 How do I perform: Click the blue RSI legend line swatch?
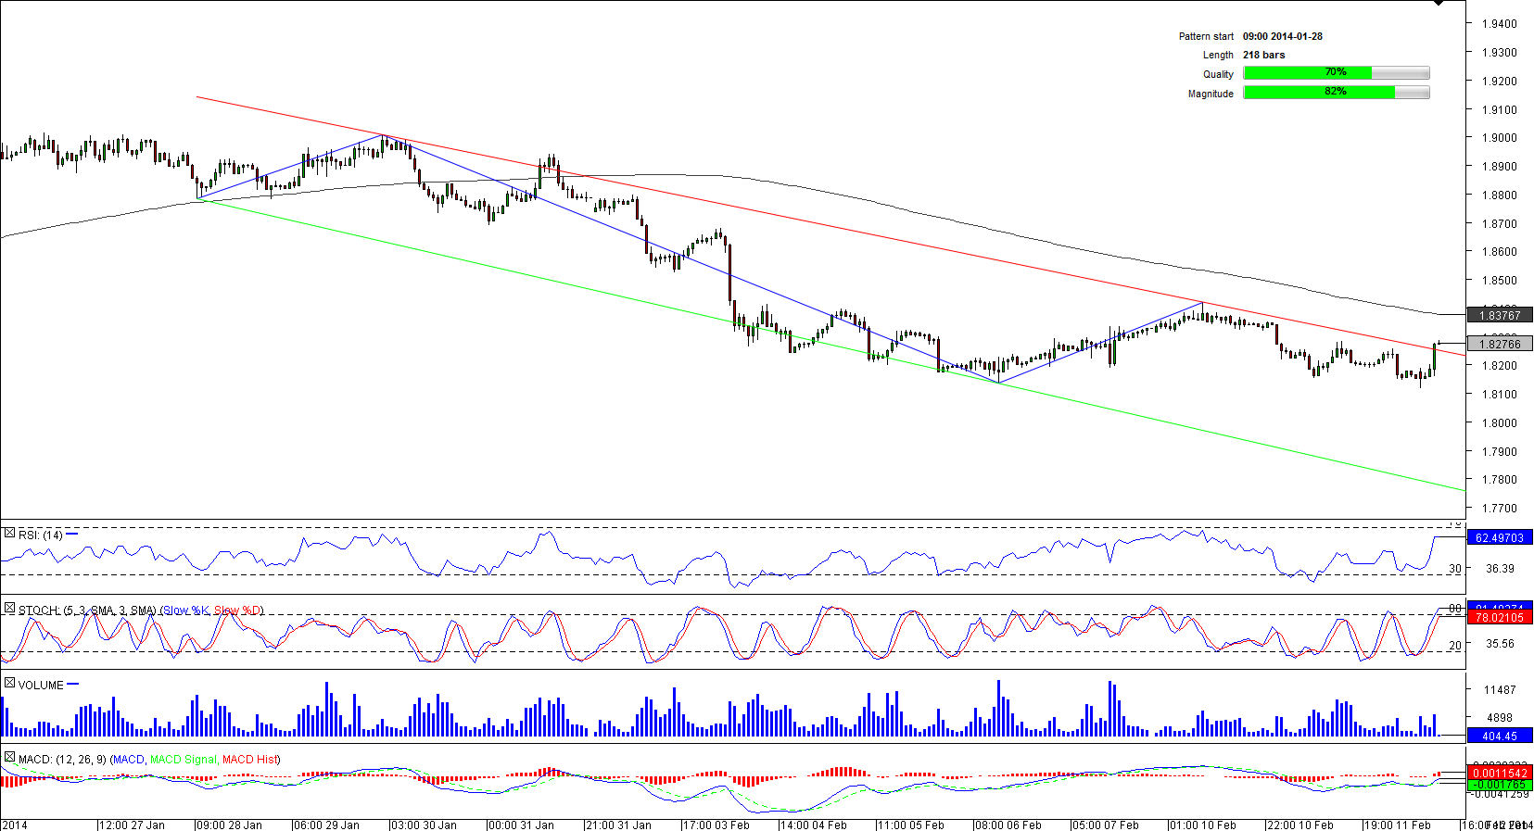[x=72, y=535]
